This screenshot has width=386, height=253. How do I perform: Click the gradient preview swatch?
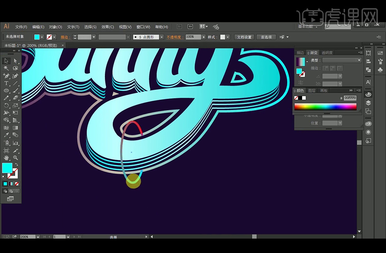point(300,61)
